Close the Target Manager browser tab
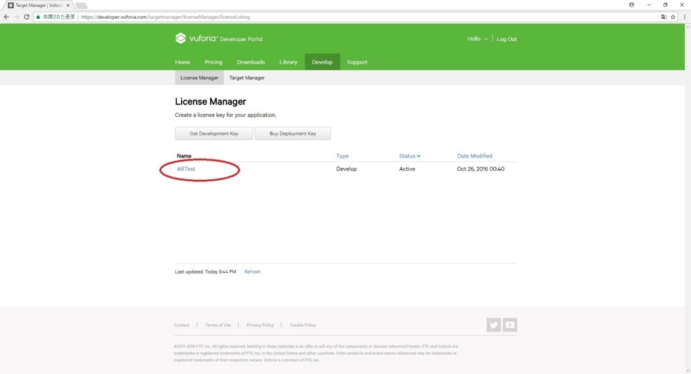This screenshot has height=374, width=691. pyautogui.click(x=68, y=5)
